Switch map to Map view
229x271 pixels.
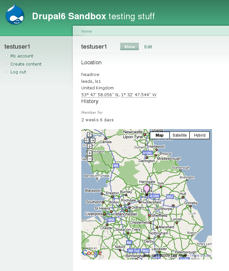pos(160,135)
